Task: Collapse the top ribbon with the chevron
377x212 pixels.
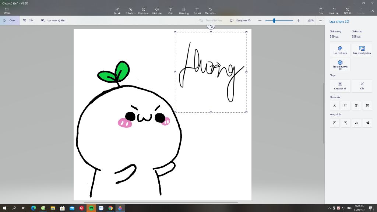Action: [372, 11]
